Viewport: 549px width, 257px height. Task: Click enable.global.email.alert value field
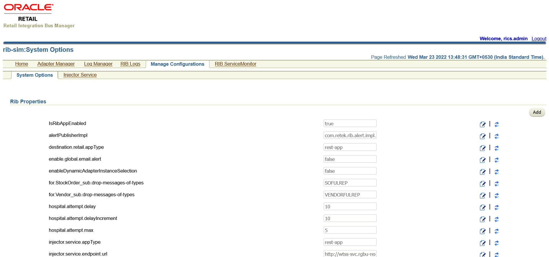(x=350, y=159)
